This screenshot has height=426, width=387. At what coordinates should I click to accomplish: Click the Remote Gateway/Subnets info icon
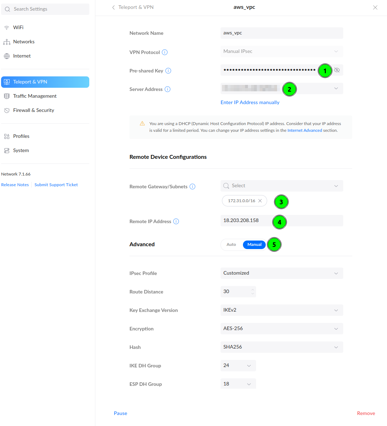click(192, 187)
